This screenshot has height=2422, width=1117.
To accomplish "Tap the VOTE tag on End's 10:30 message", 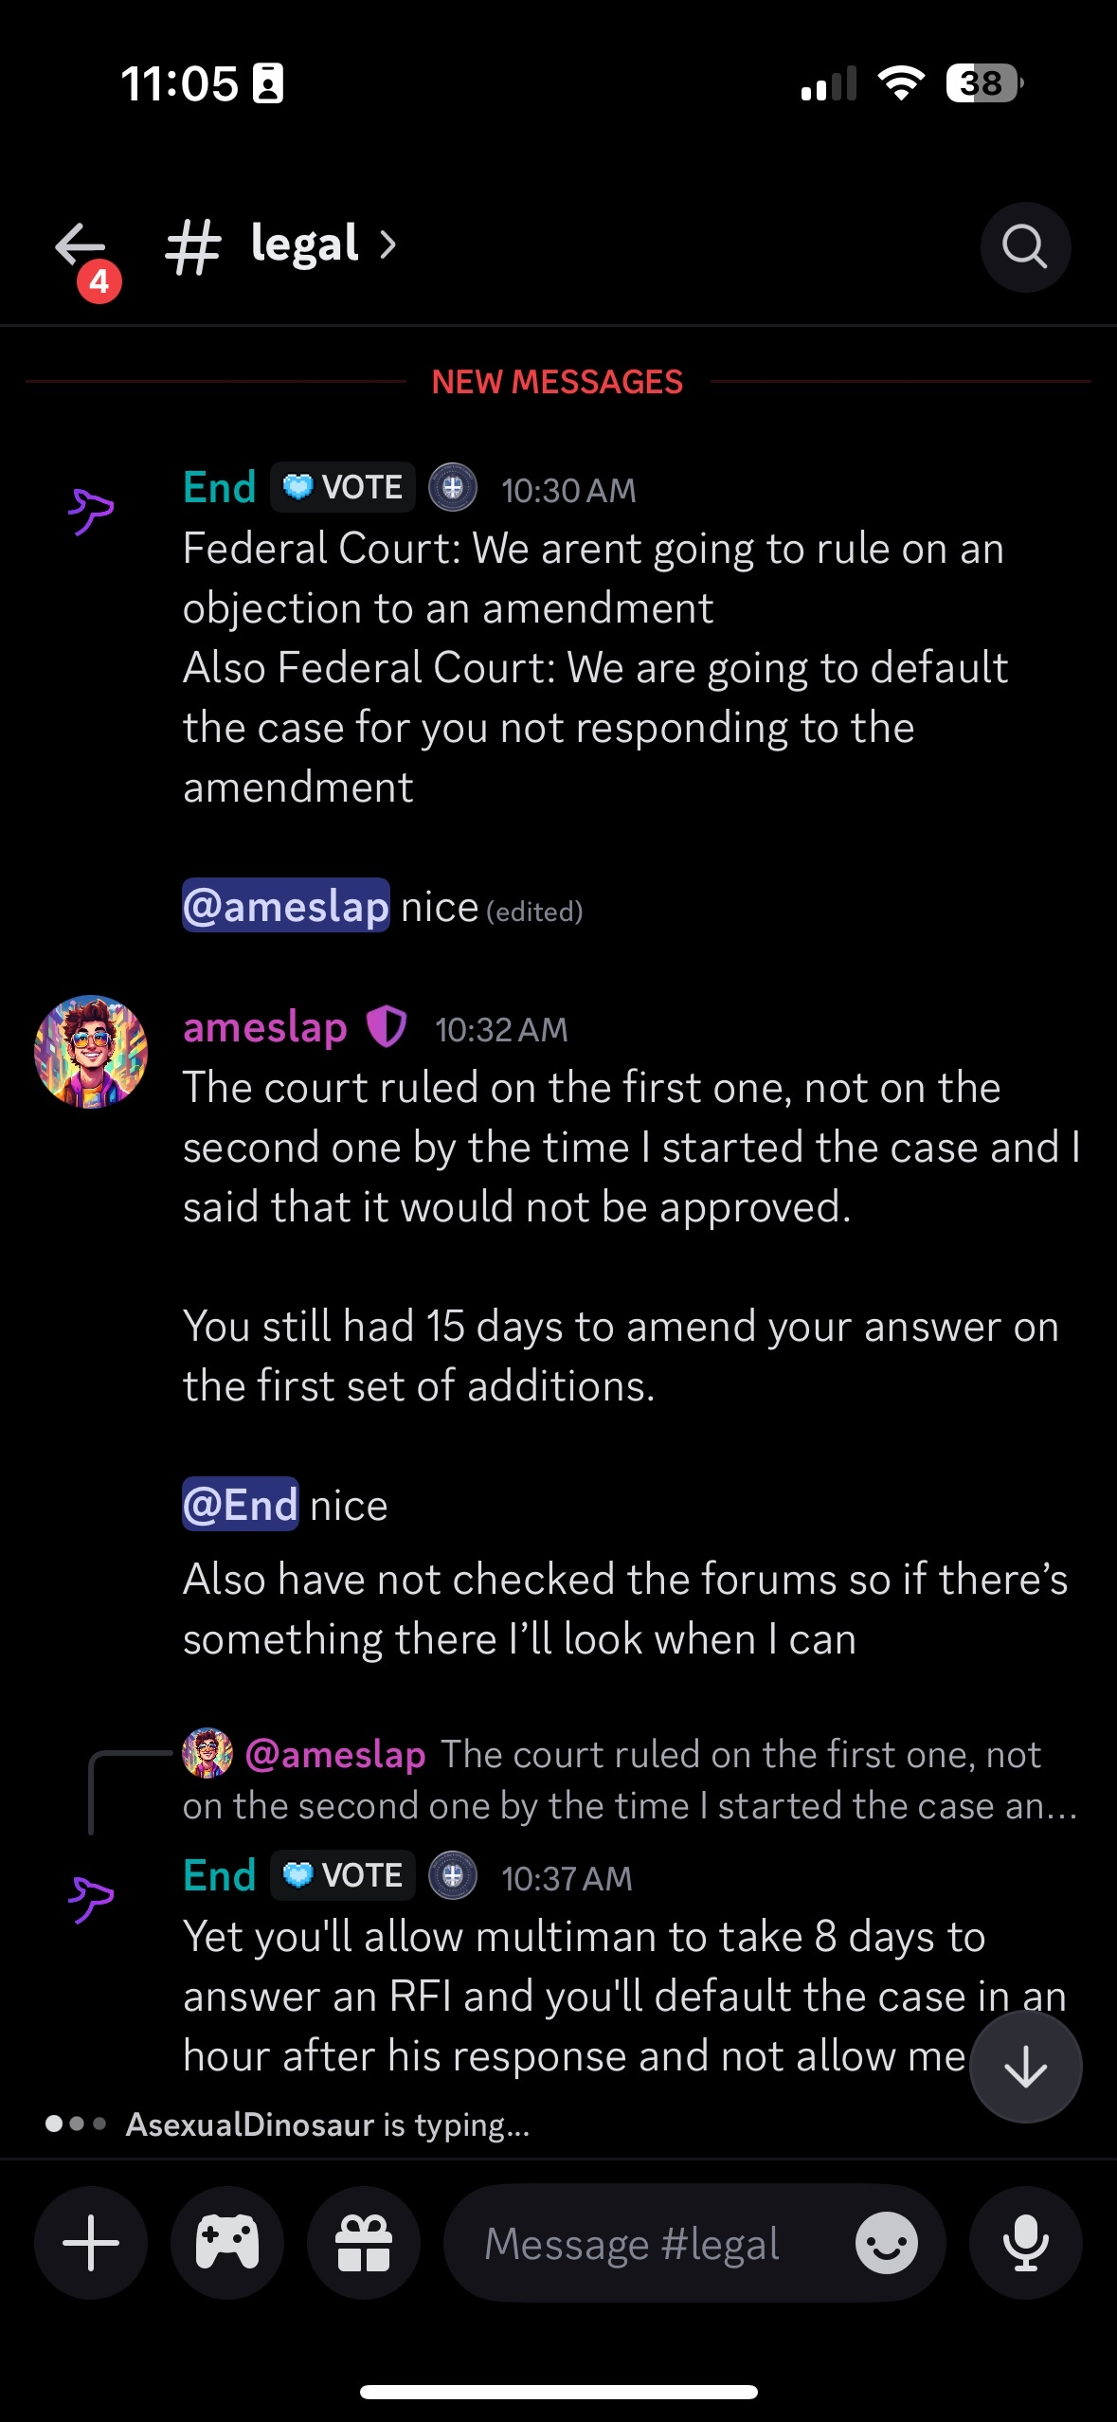I will tap(343, 487).
